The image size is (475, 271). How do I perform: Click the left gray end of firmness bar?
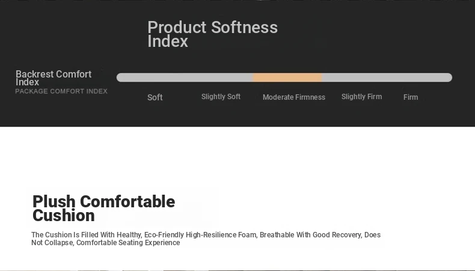click(185, 78)
